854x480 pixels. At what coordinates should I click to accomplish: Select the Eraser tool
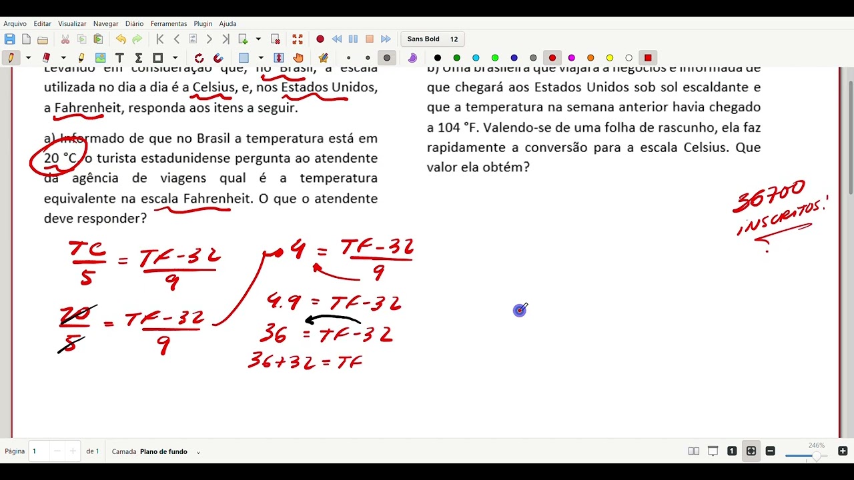[46, 58]
